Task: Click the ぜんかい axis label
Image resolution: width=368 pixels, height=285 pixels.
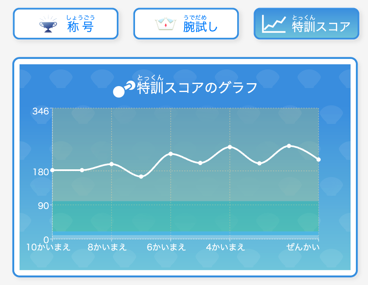Action: 303,247
